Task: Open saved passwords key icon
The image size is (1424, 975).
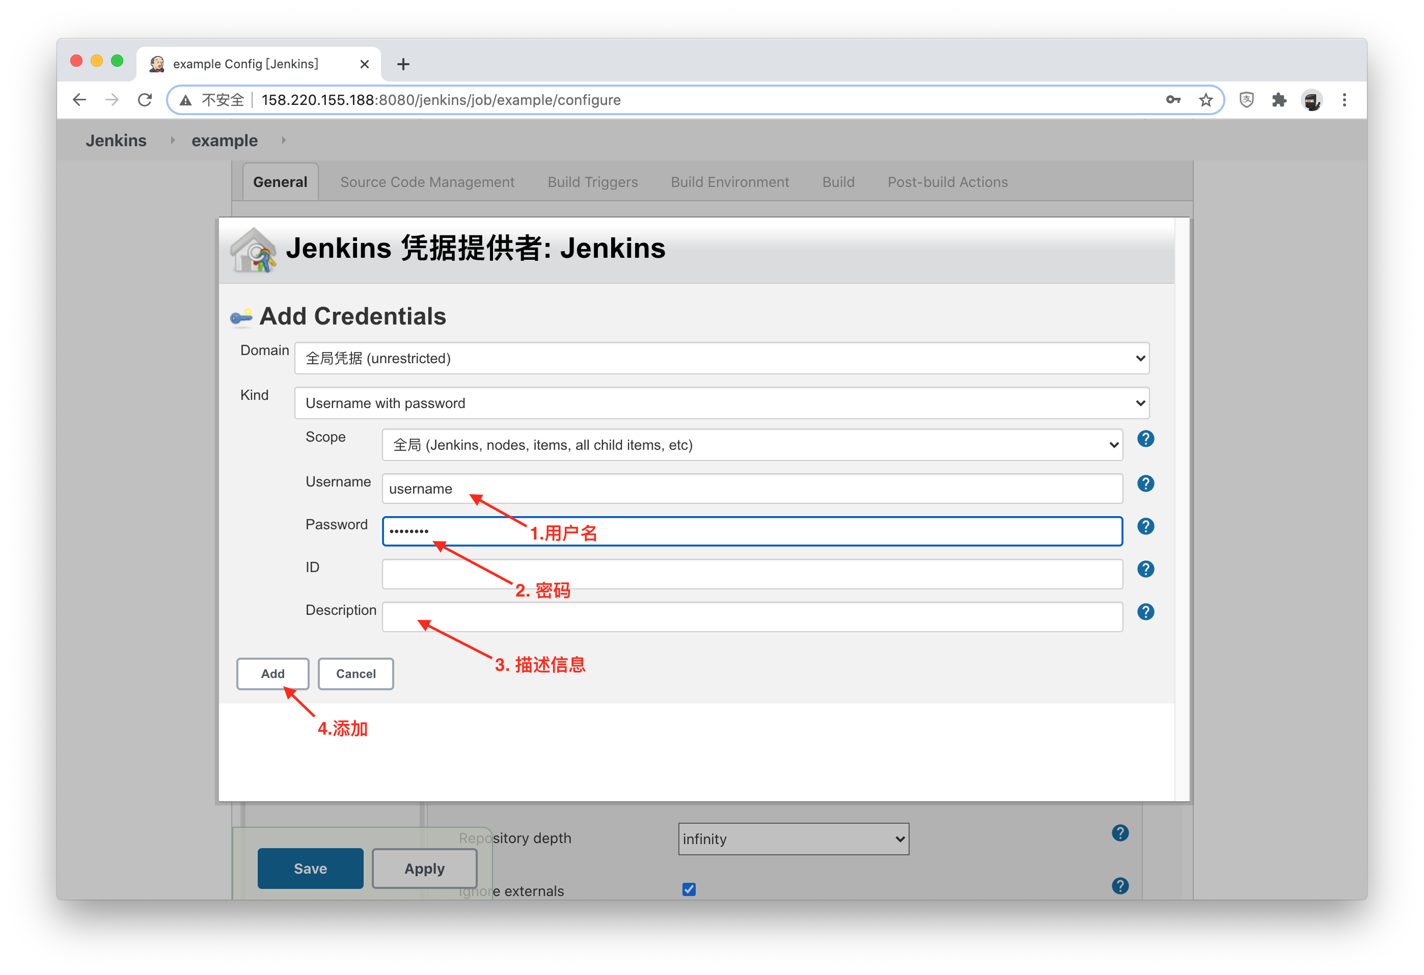Action: pyautogui.click(x=1173, y=100)
